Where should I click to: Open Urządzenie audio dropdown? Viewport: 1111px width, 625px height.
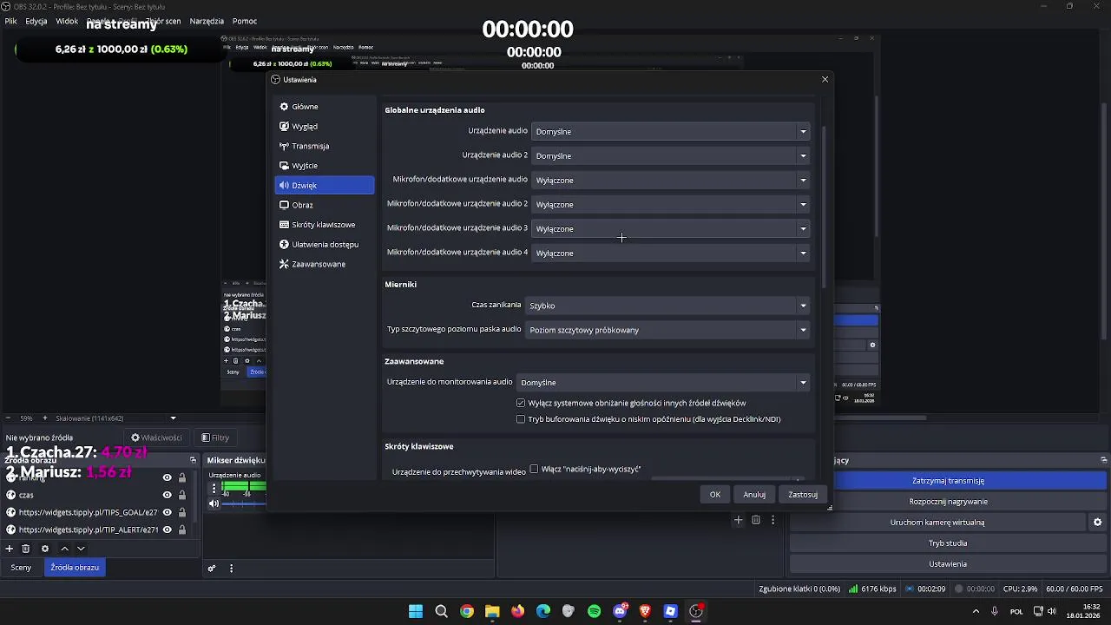[671, 131]
